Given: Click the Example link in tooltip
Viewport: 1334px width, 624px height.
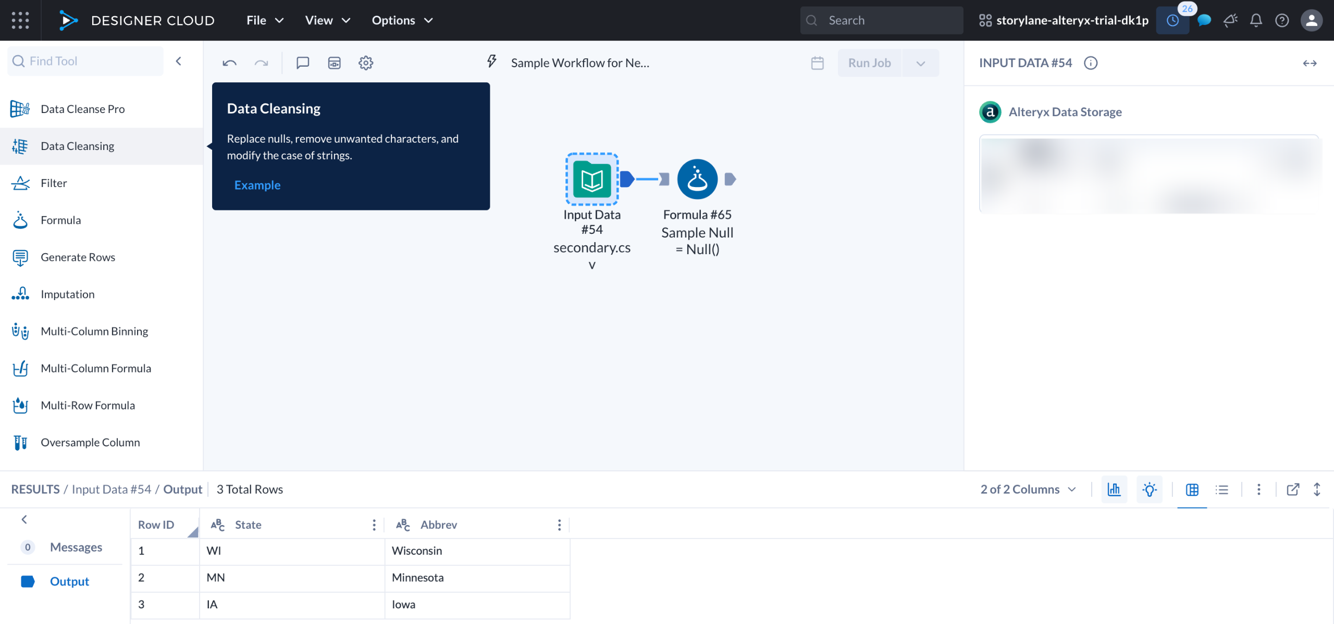Looking at the screenshot, I should [257, 185].
